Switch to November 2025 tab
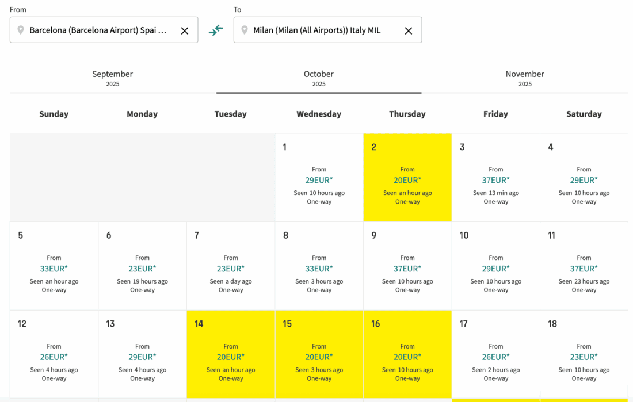The height and width of the screenshot is (402, 633). (525, 79)
